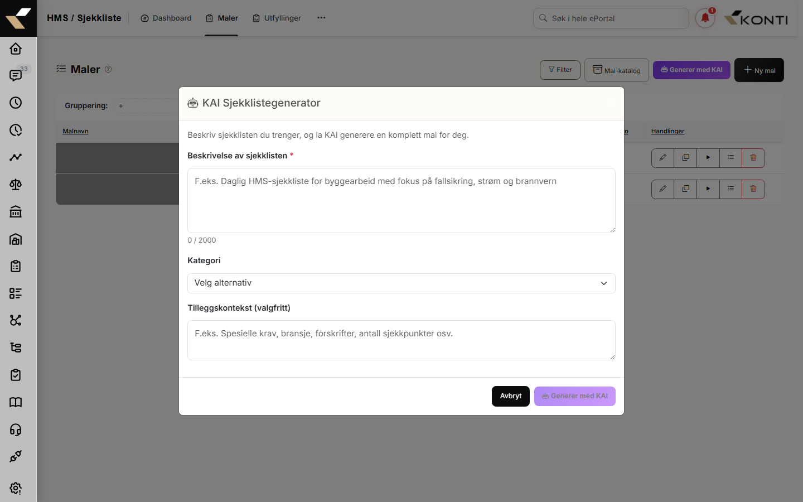Click the notification bell icon
Image resolution: width=803 pixels, height=502 pixels.
705,18
